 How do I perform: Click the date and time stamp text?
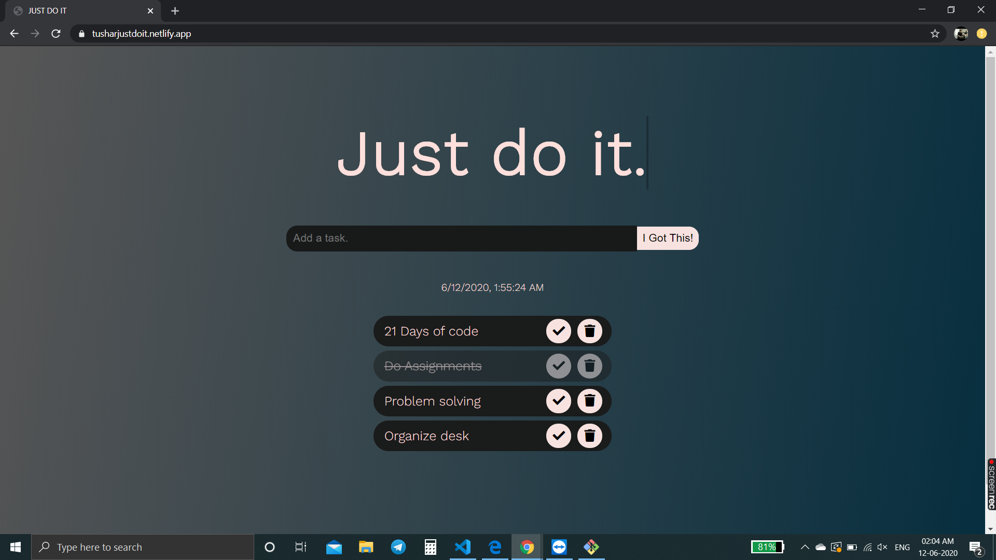(x=492, y=288)
